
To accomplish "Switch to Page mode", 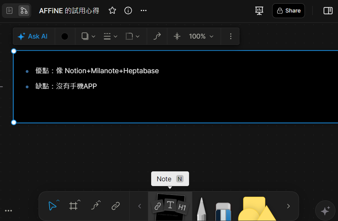I will (10, 11).
